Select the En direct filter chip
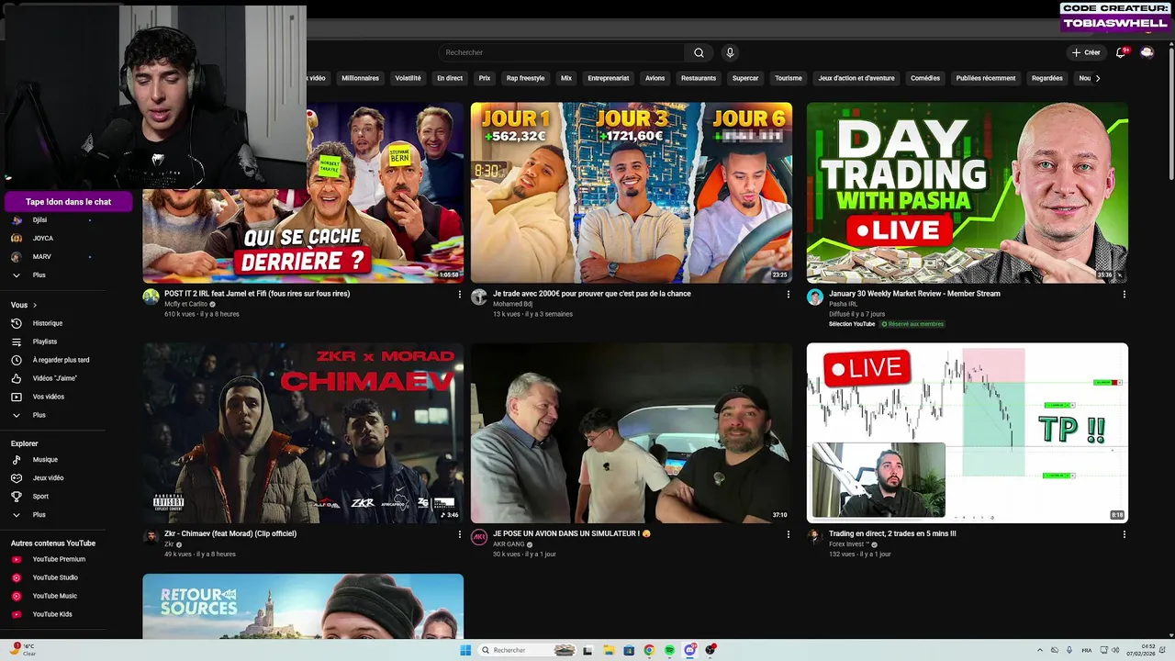Image resolution: width=1175 pixels, height=661 pixels. (x=450, y=78)
